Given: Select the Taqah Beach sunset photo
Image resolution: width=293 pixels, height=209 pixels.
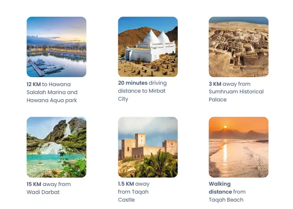Looking at the screenshot, I should coord(239,147).
